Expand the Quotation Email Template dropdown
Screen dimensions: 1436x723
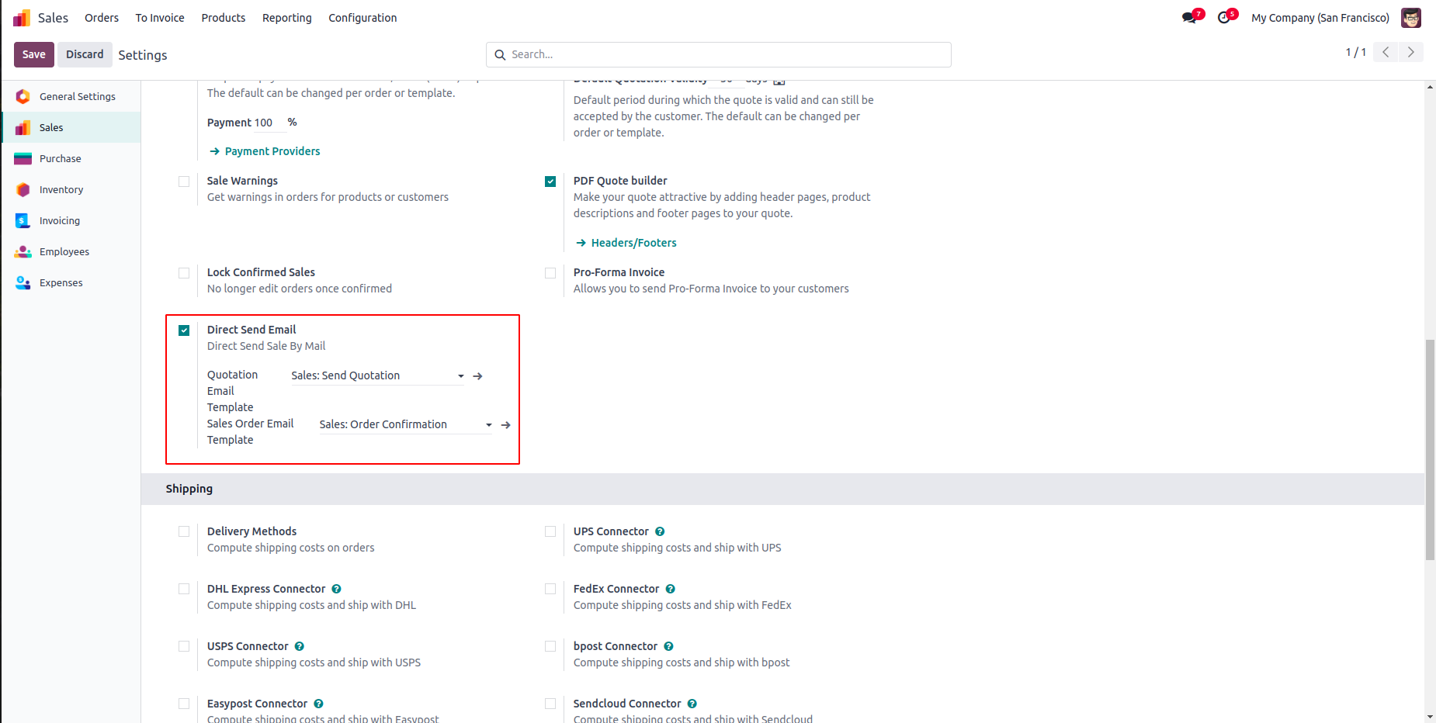click(x=460, y=376)
